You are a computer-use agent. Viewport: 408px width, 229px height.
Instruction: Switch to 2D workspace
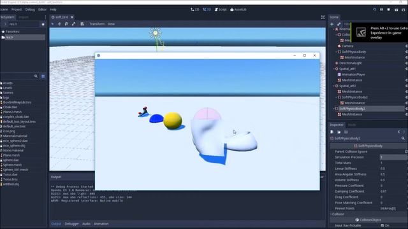pyautogui.click(x=195, y=10)
